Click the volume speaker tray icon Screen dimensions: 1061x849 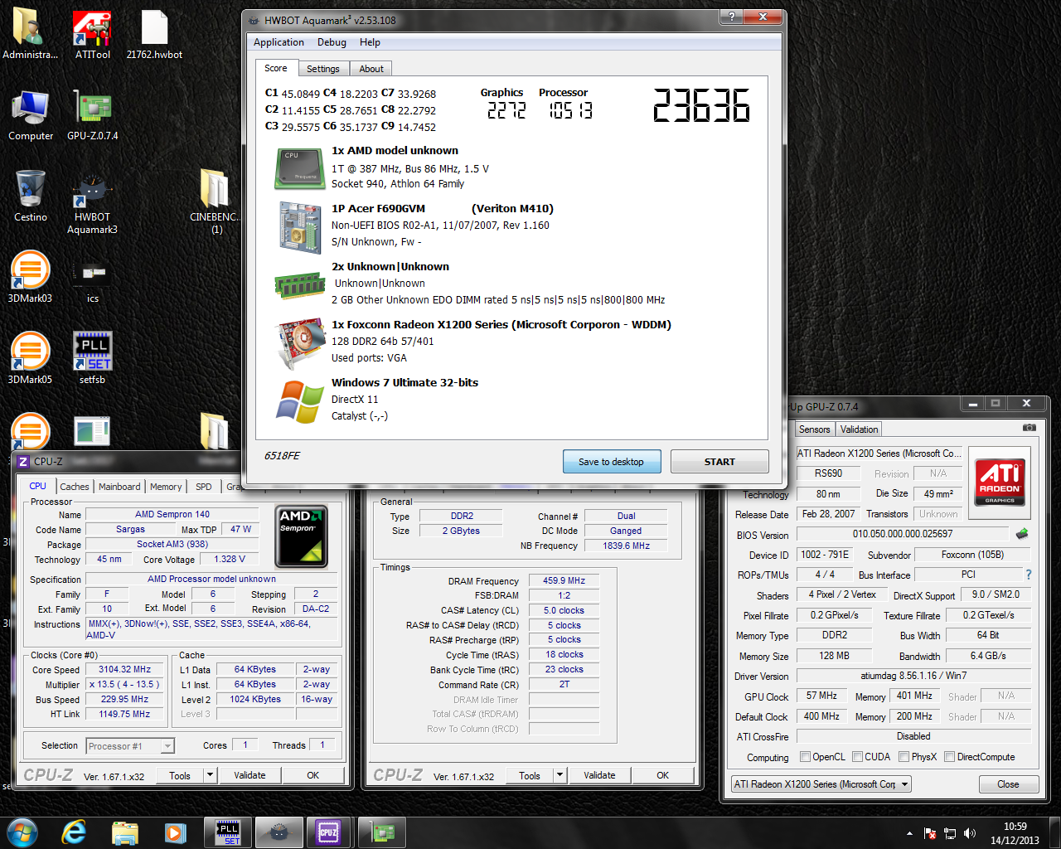(970, 833)
